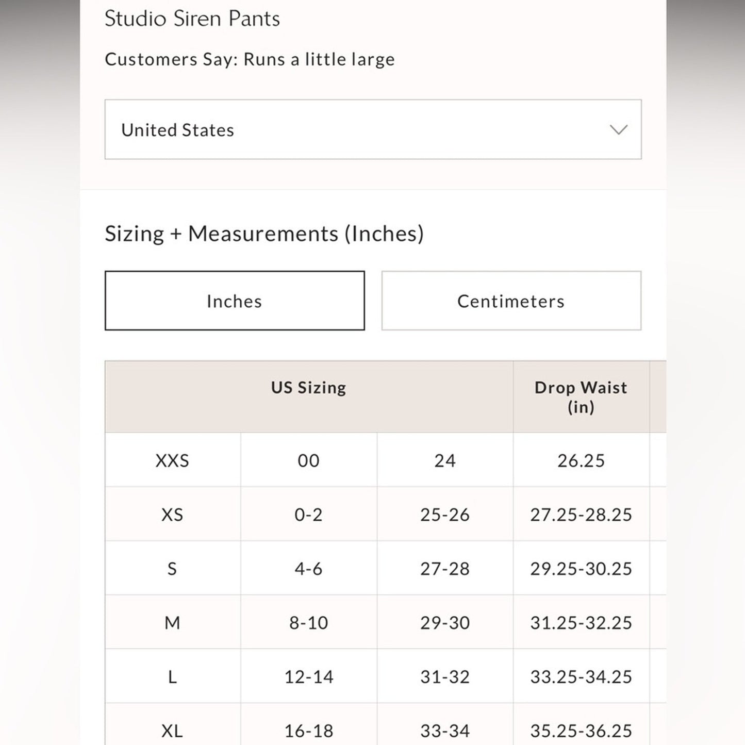Select the XL size label
Viewport: 745px width, 745px height.
[172, 731]
